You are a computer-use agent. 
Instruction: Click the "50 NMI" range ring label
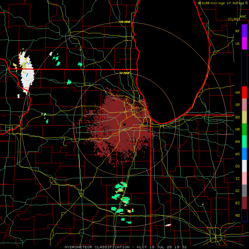coord(124,73)
